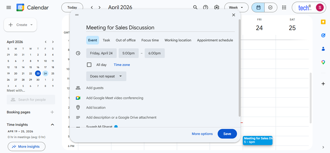Click the description lines icon

click(x=78, y=117)
